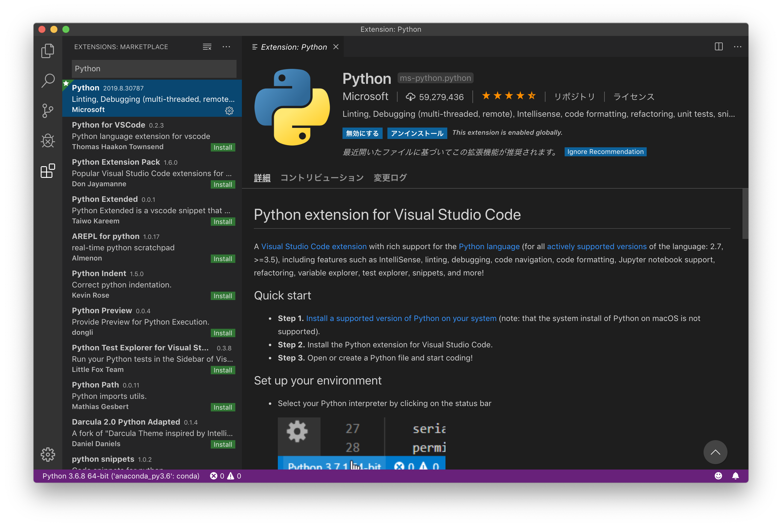Screen dimensions: 782x527
Task: Select Python Extended in list
Action: [152, 210]
